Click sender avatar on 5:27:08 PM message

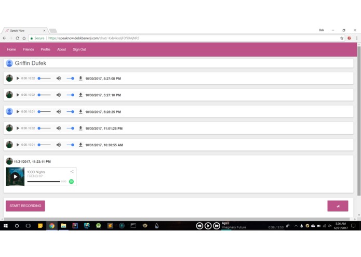point(9,79)
